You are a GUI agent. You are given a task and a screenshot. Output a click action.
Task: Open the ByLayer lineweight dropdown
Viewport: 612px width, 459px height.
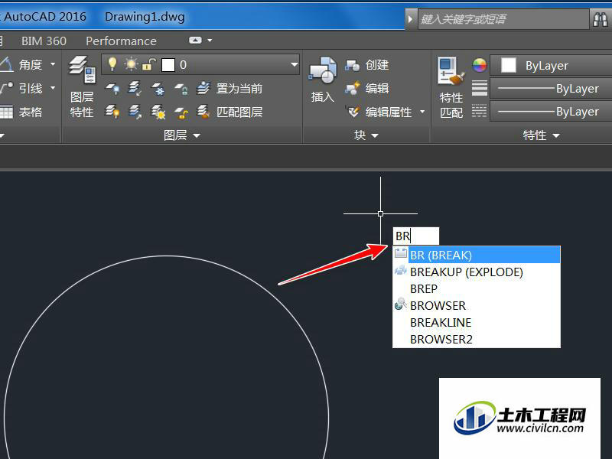tap(551, 88)
